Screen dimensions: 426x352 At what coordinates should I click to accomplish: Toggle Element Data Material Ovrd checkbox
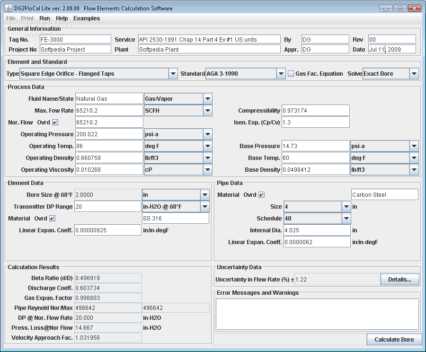point(53,219)
